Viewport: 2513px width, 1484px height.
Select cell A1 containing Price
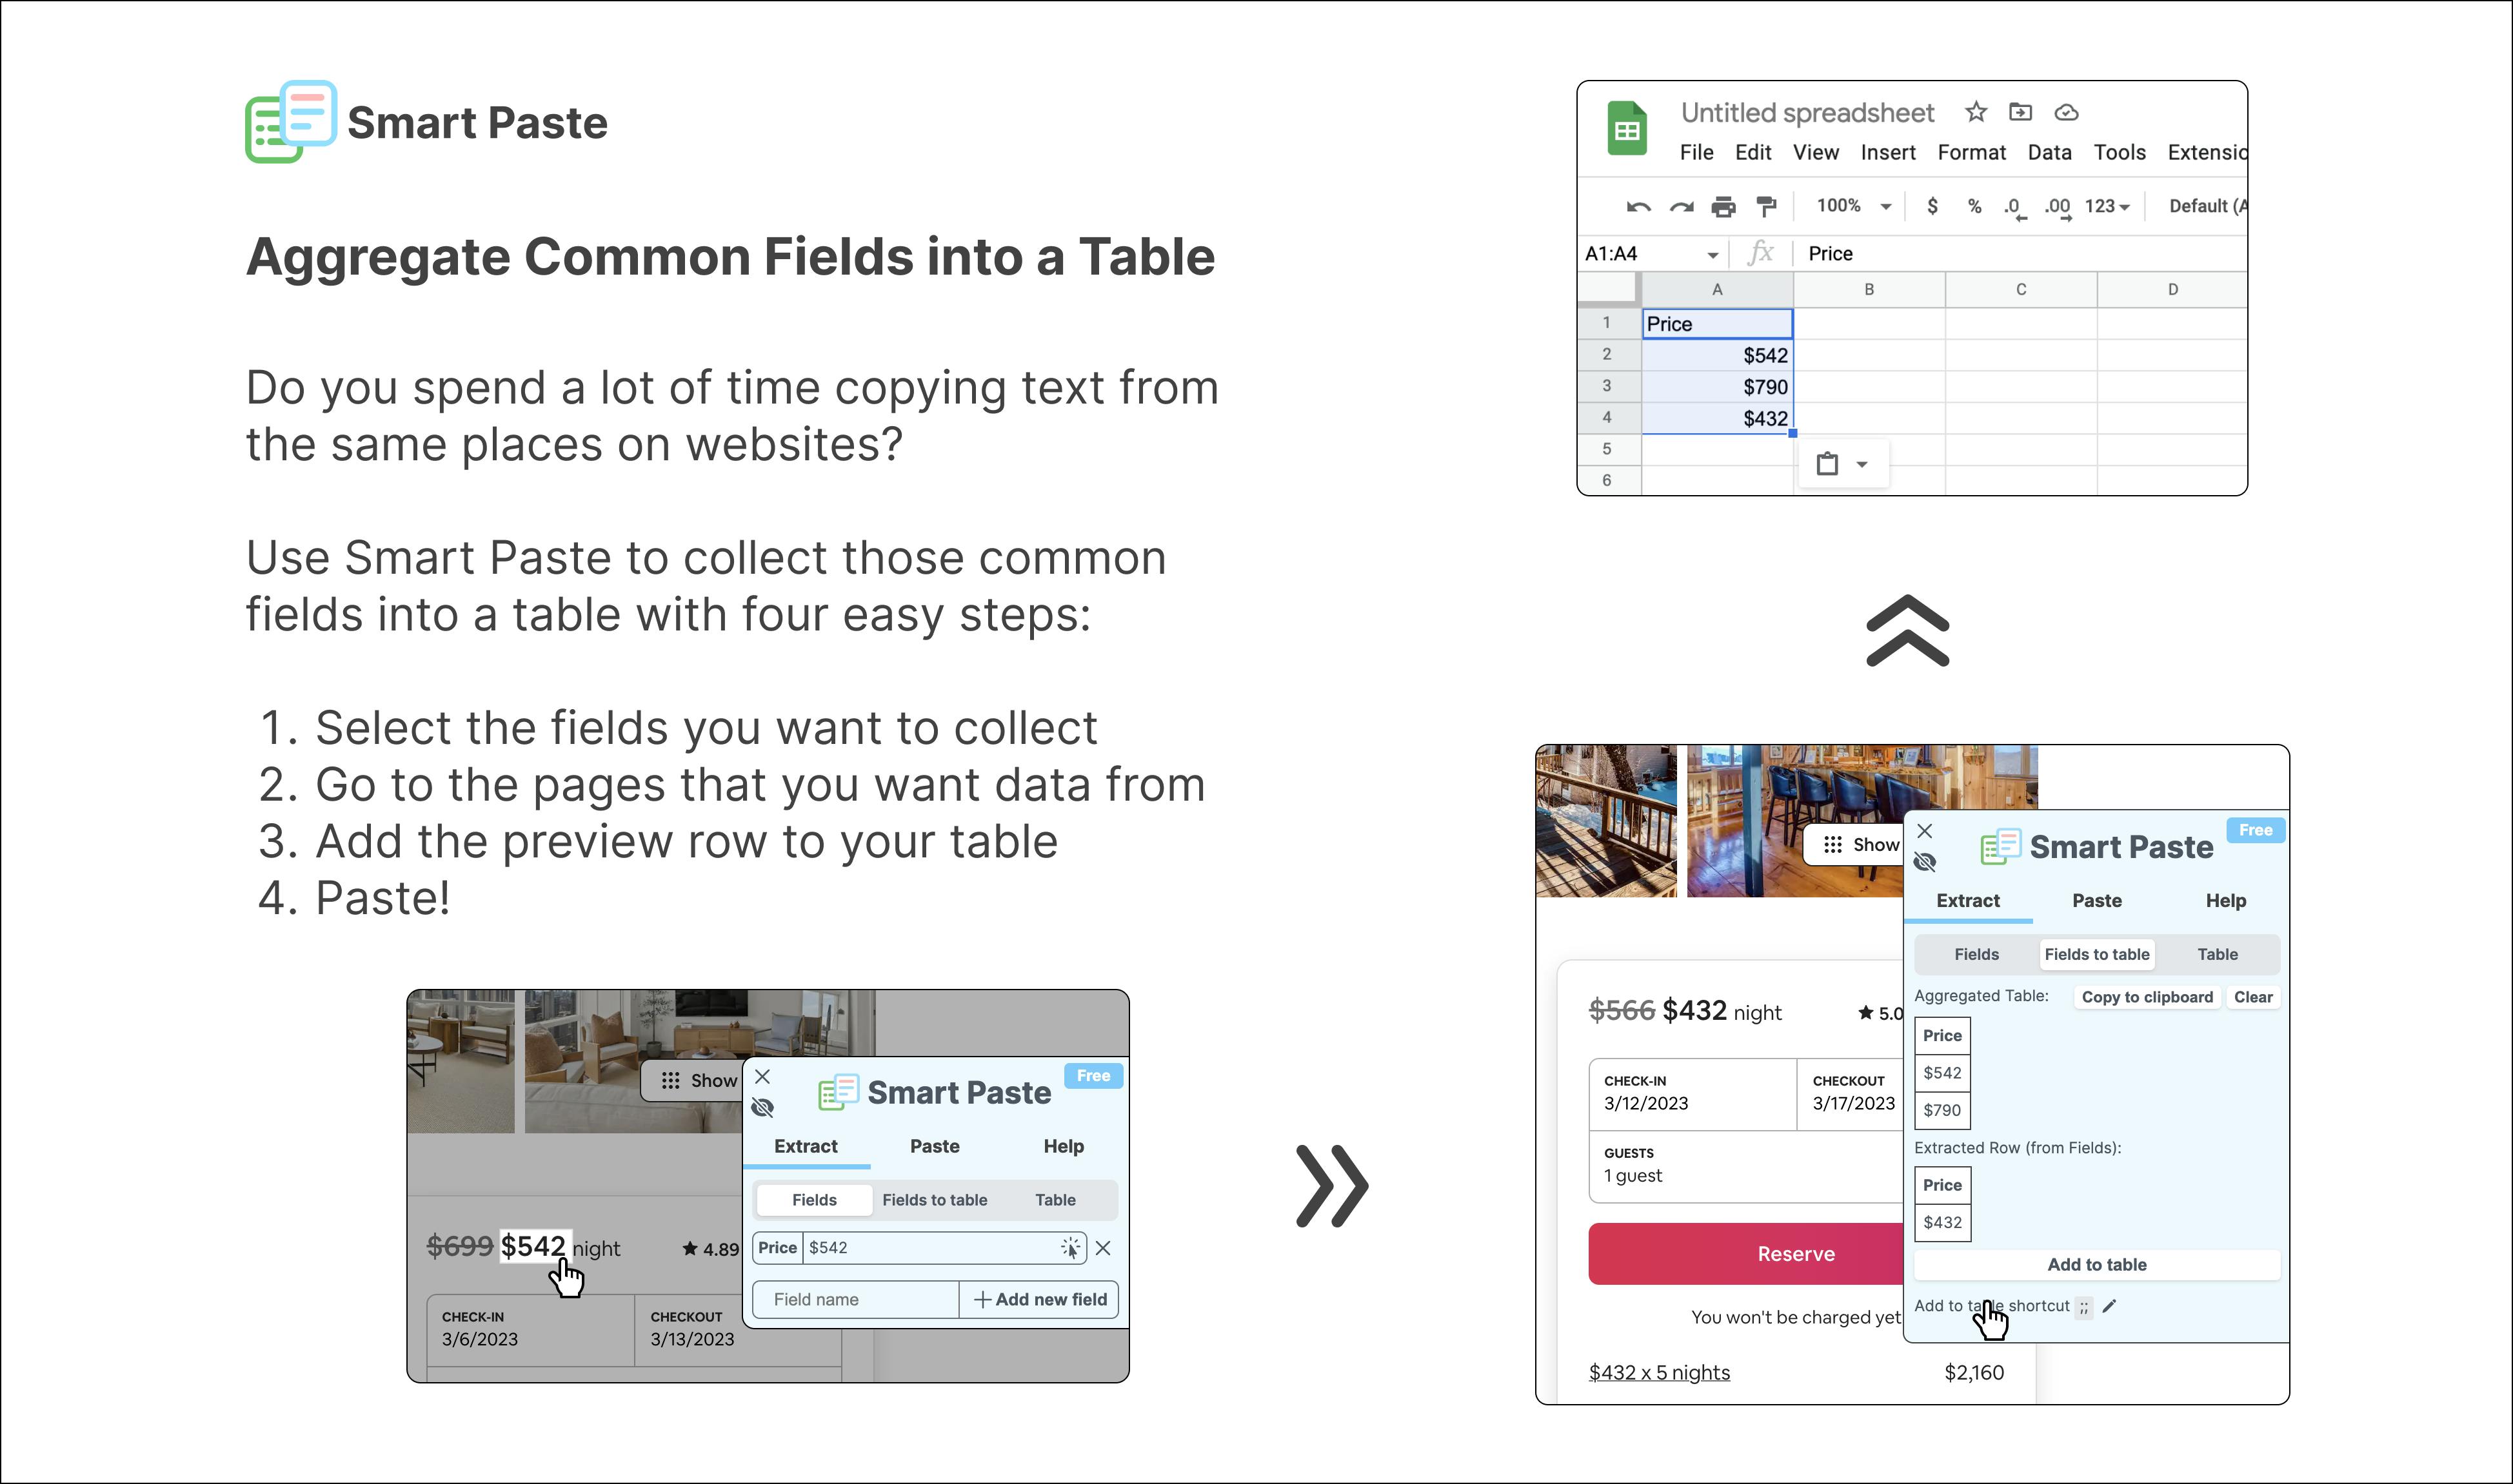coord(1718,324)
